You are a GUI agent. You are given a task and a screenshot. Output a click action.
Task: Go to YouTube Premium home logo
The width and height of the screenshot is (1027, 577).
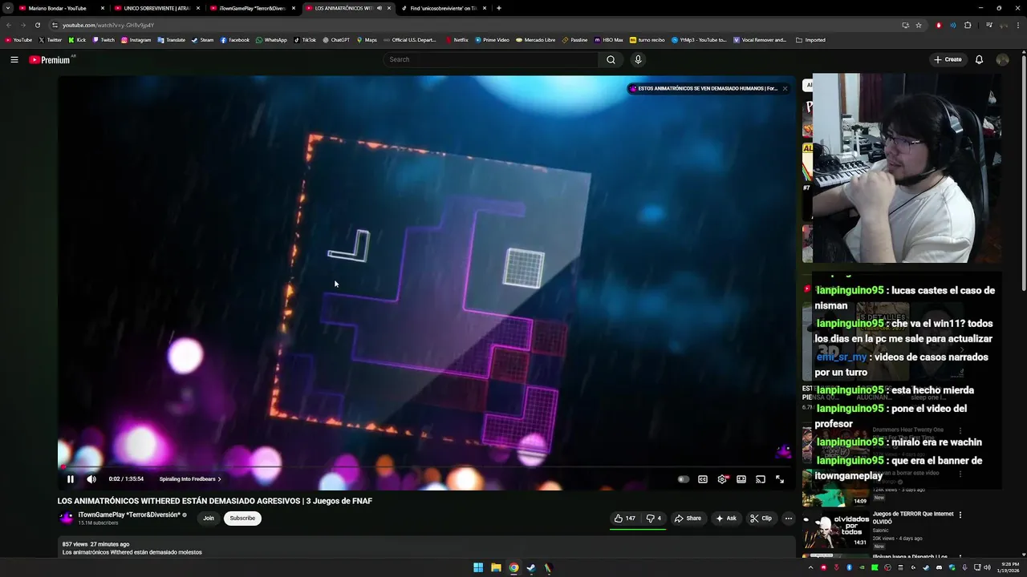(x=50, y=59)
